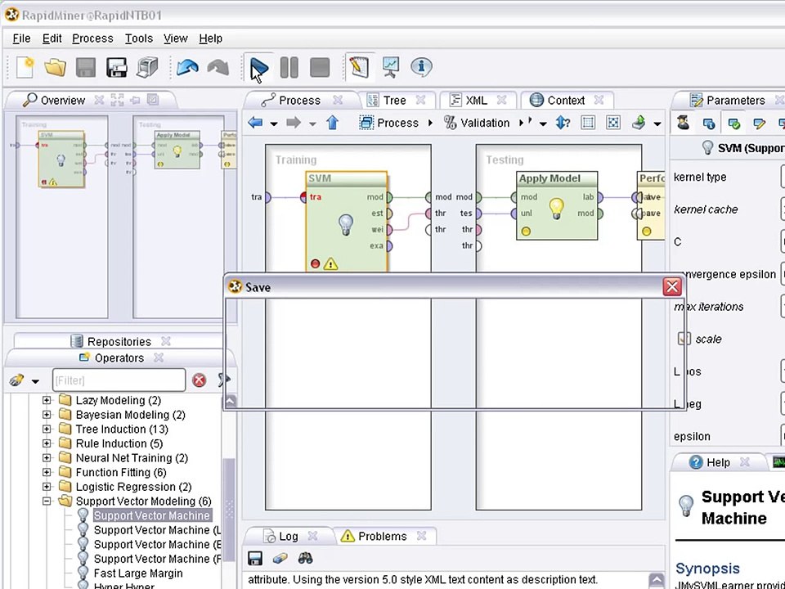Expand the arrow after Process breadcrumb
The image size is (785, 589).
tap(430, 123)
